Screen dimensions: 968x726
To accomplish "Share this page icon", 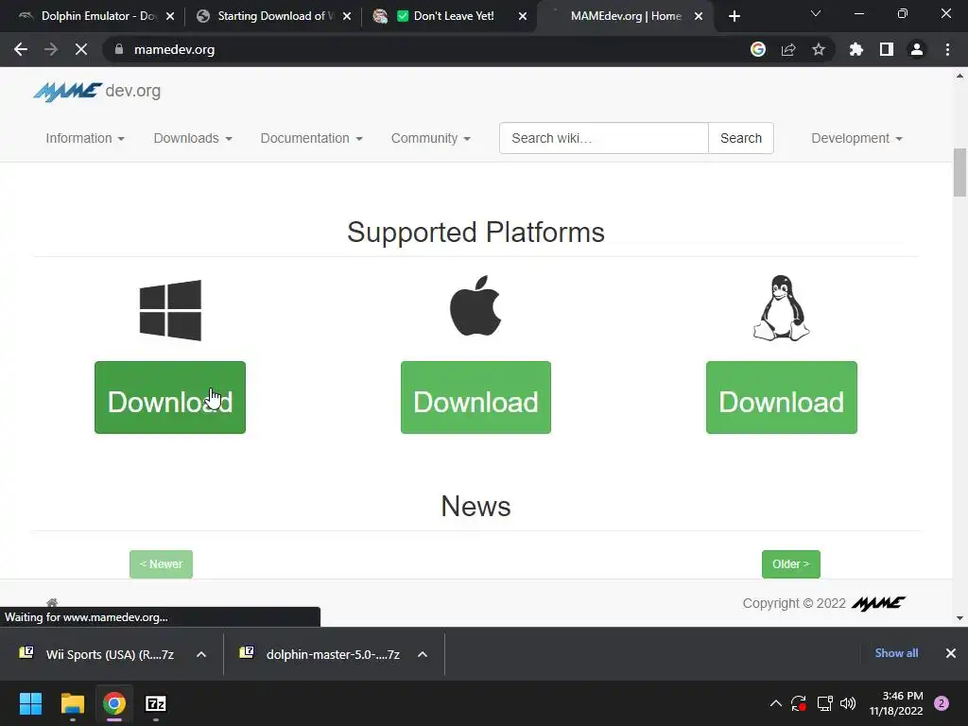I will pyautogui.click(x=788, y=49).
